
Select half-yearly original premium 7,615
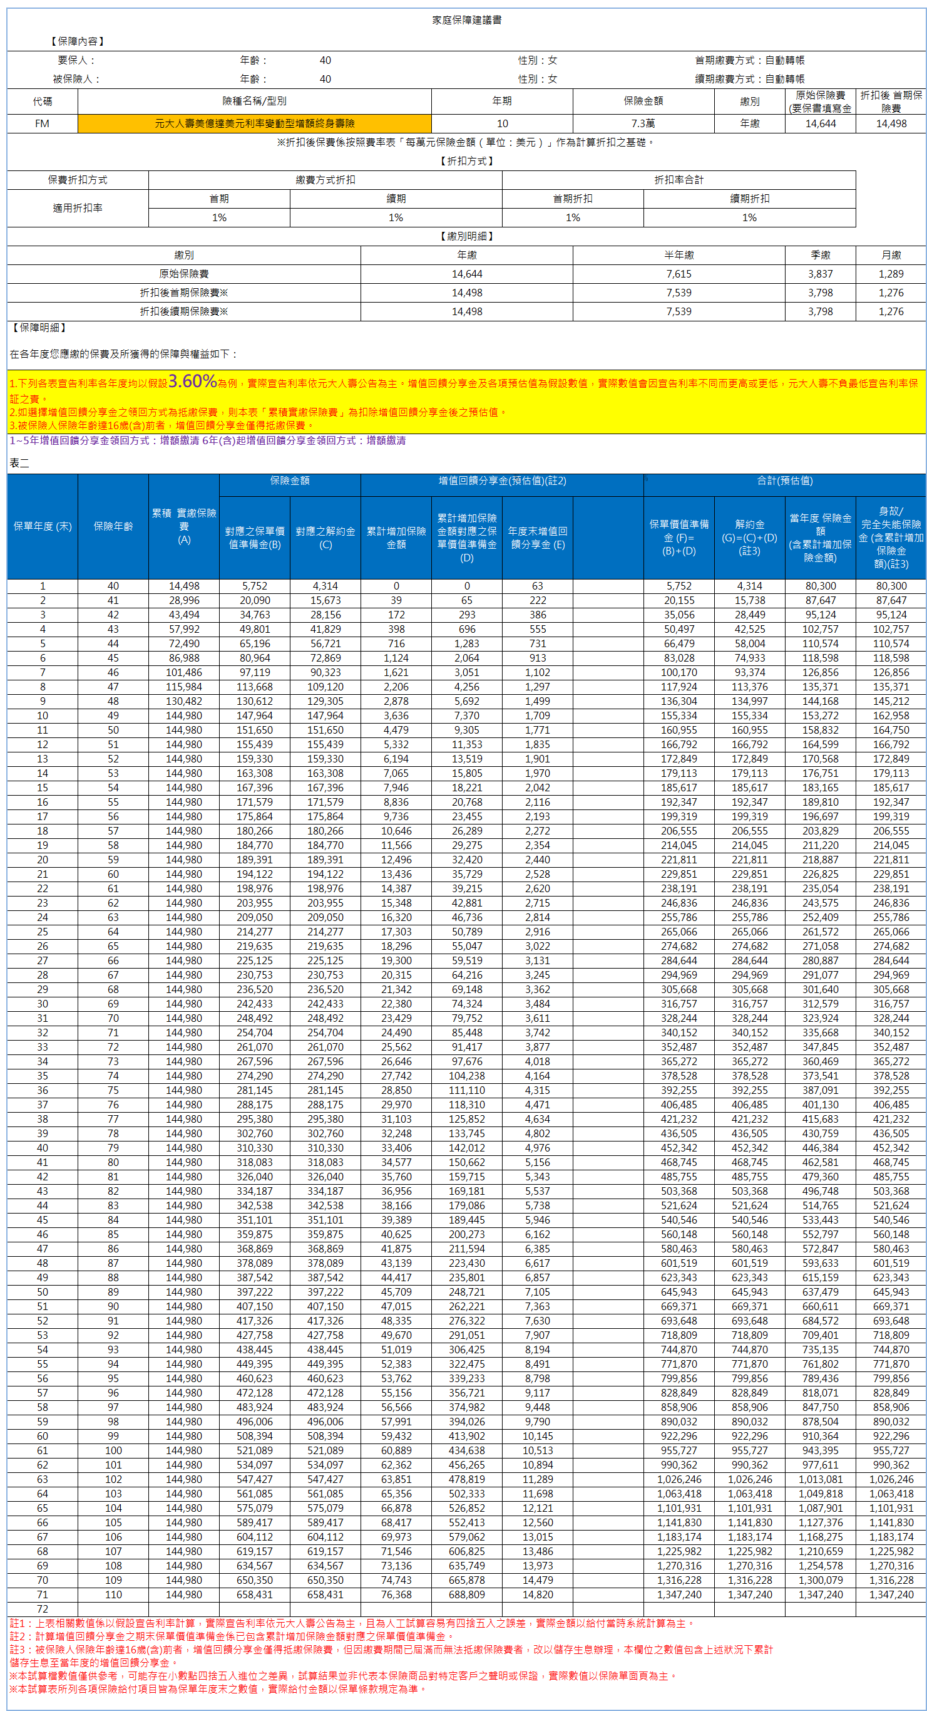tap(679, 274)
